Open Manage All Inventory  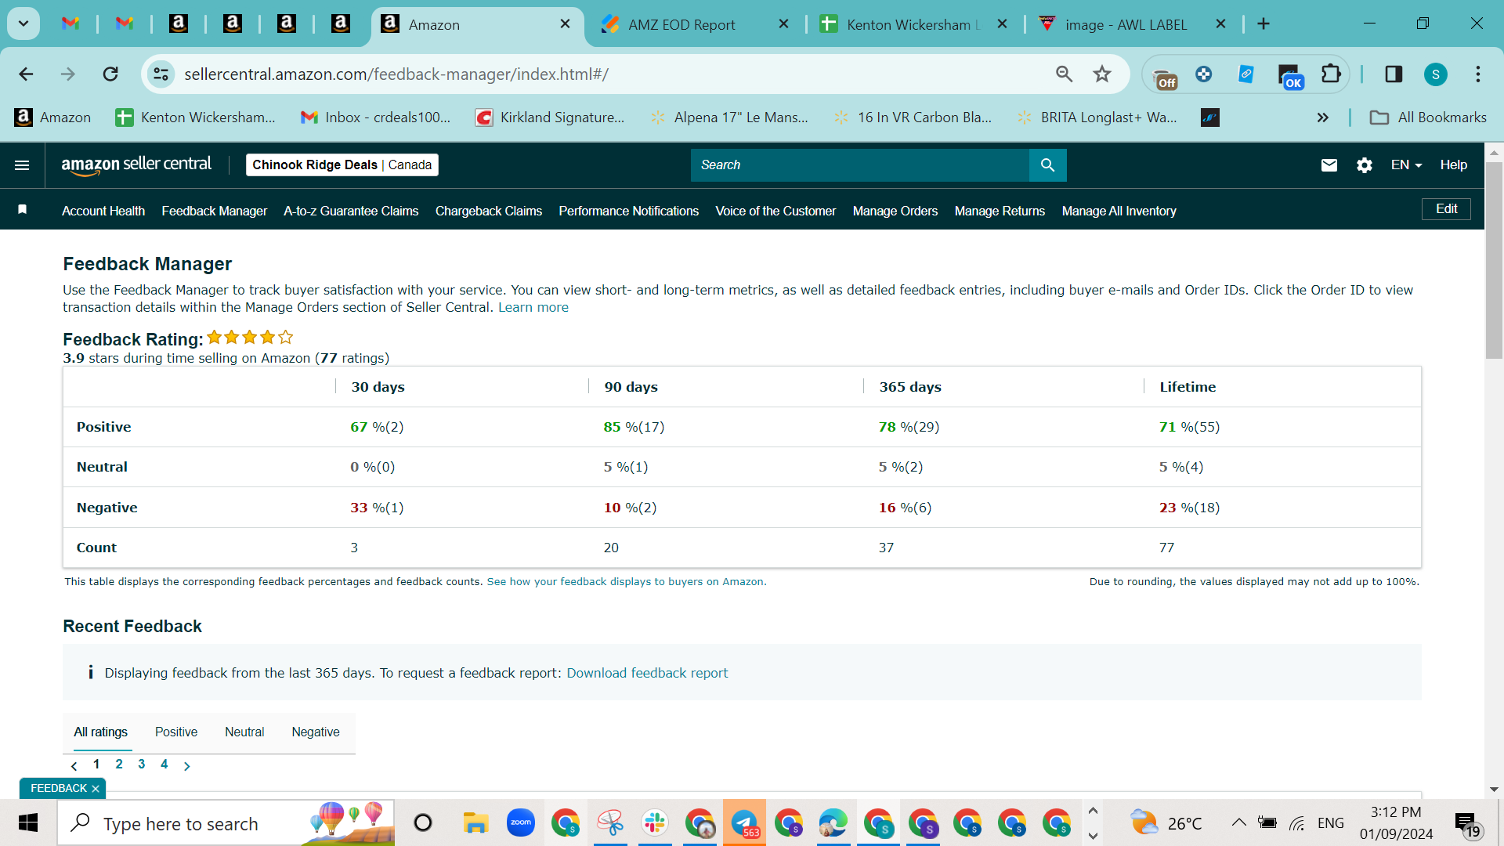point(1119,211)
